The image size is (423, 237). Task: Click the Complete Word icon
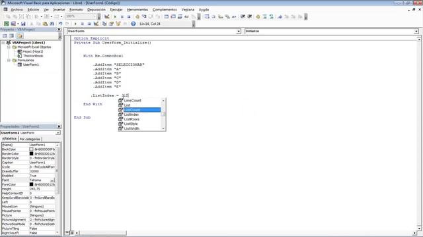234,16
